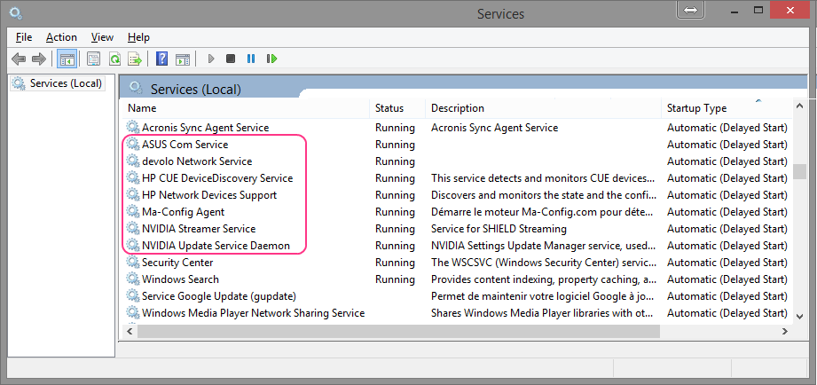Select the gear icon of Windows Search
Viewport: 817px width, 385px height.
click(133, 279)
